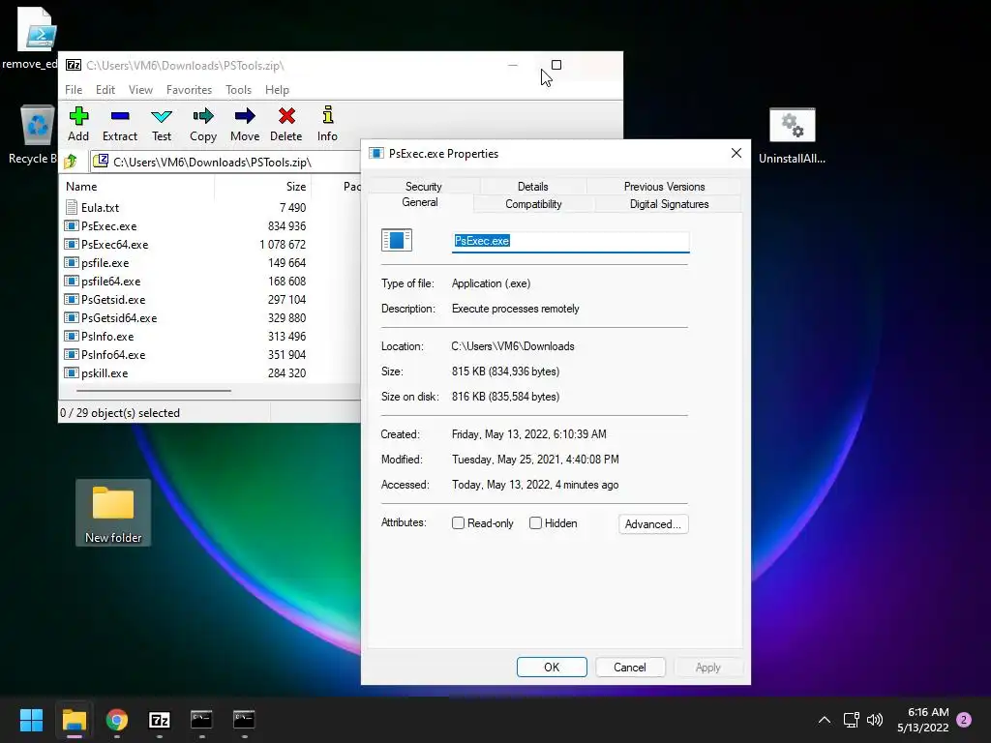Switch to the Security tab

pos(424,187)
